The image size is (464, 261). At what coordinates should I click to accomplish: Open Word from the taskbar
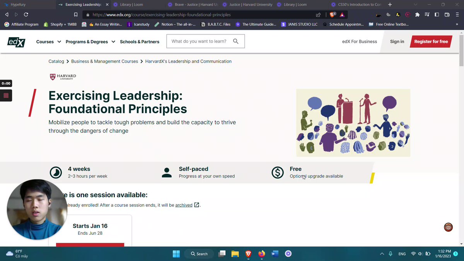[275, 254]
